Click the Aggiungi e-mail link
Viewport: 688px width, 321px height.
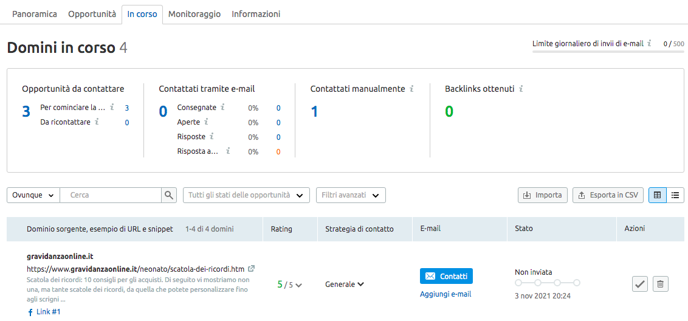(x=445, y=294)
